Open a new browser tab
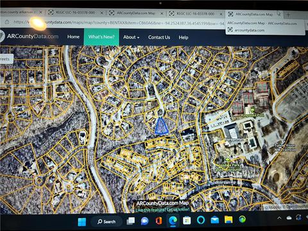308x231 pixels. [289, 15]
